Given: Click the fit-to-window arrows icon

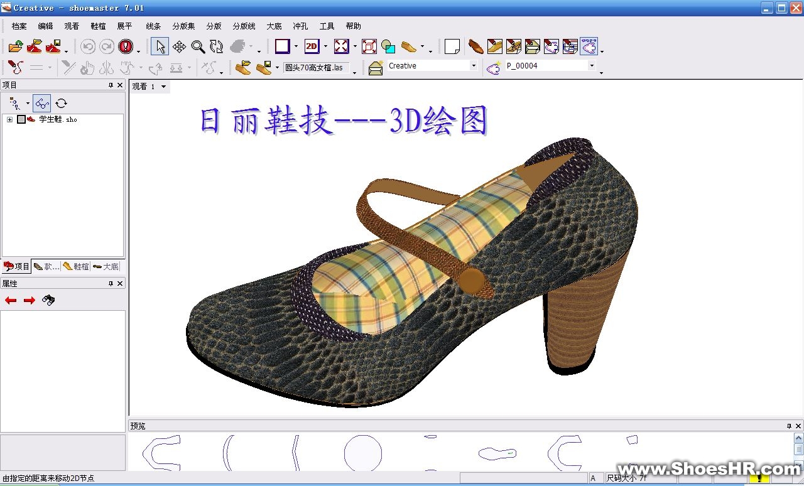Looking at the screenshot, I should click(x=341, y=46).
